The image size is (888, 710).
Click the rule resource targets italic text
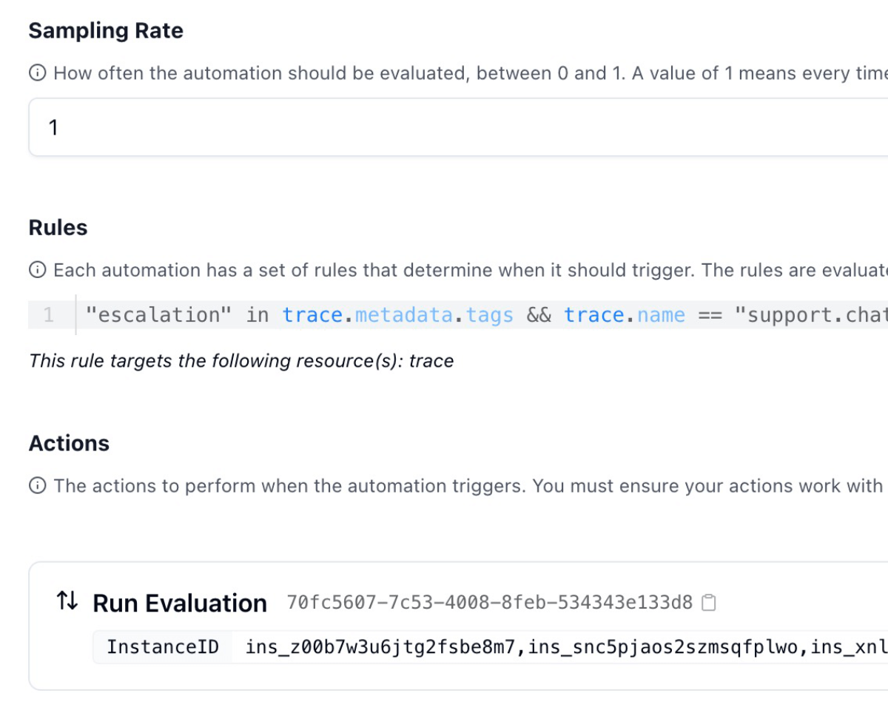click(241, 360)
